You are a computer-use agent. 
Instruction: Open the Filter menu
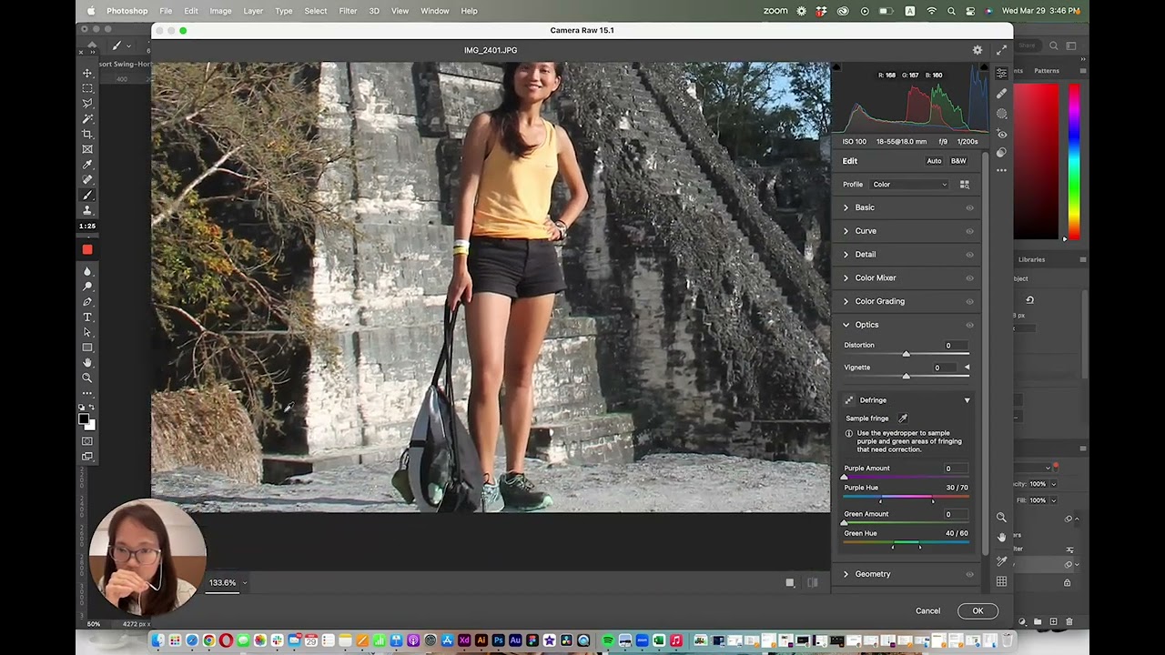[348, 11]
